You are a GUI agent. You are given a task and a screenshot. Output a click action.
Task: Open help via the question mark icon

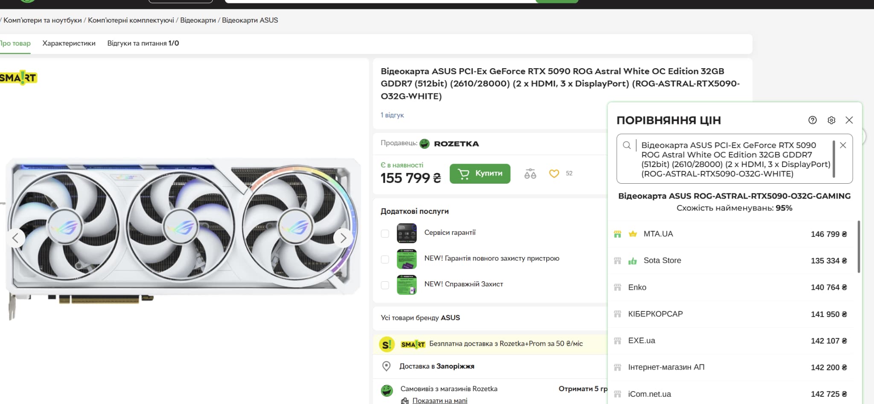(812, 120)
